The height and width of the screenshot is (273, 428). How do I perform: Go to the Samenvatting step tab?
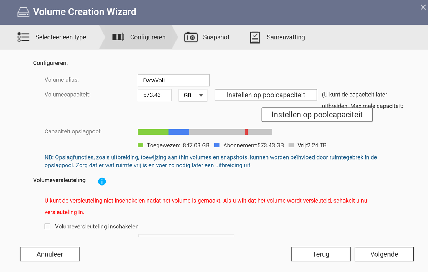[277, 37]
